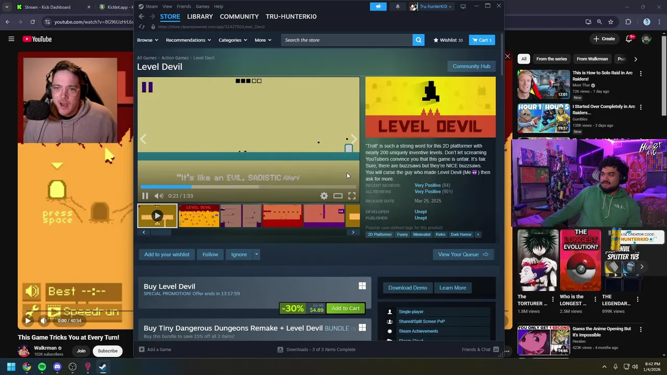Reload the Steam store page
This screenshot has width=667, height=375.
coord(142,27)
